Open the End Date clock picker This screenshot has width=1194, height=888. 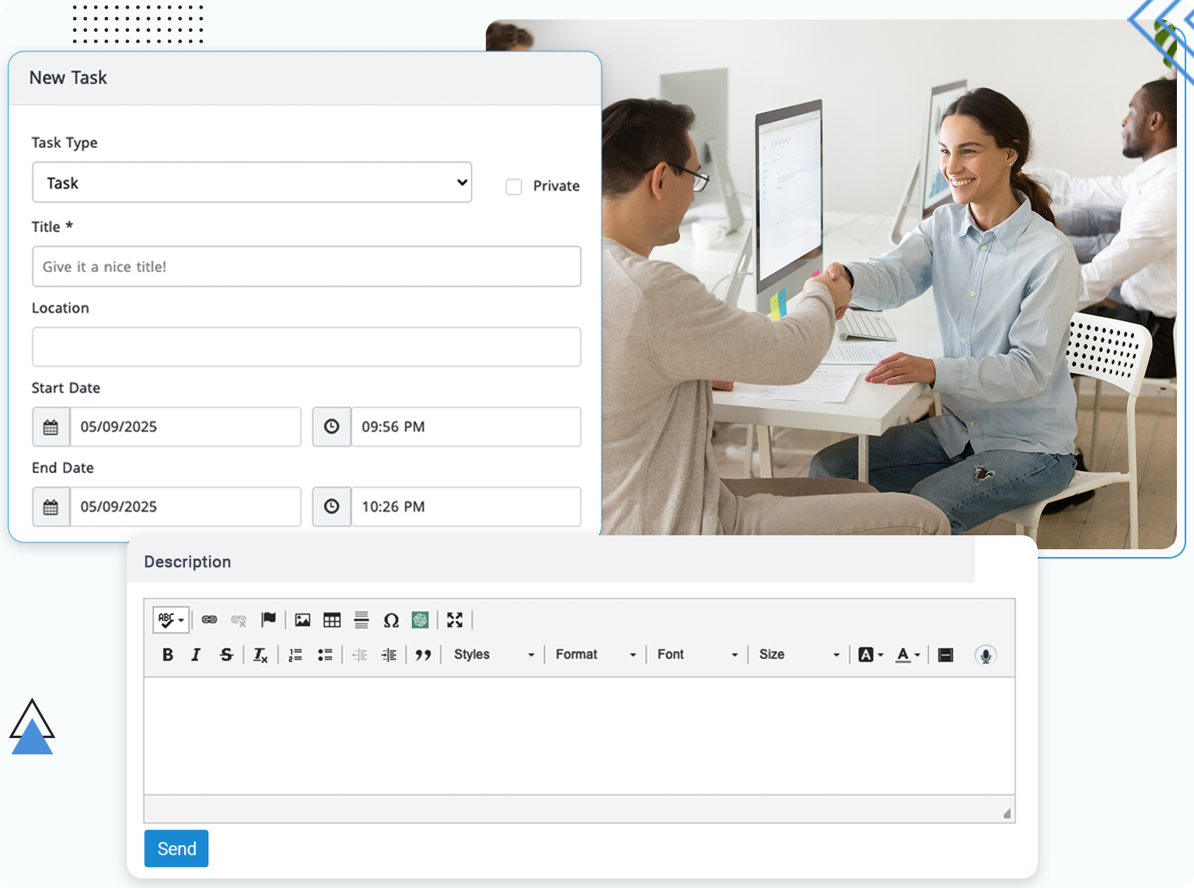click(x=331, y=507)
